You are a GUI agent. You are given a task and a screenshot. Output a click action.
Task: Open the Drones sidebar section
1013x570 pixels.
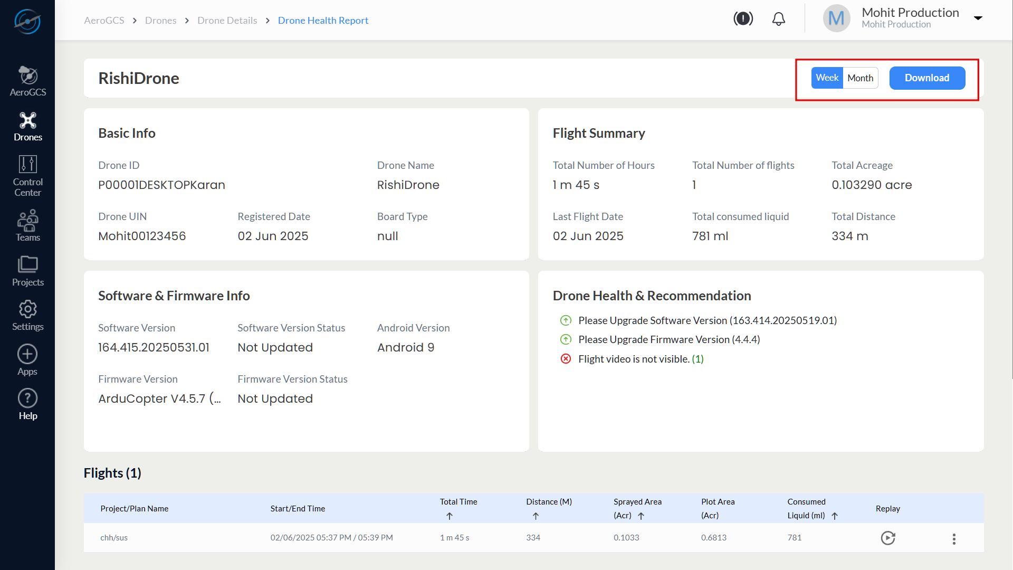[x=27, y=126]
